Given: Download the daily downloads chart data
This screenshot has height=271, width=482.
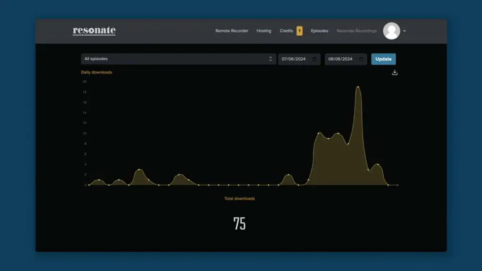Looking at the screenshot, I should (x=394, y=72).
